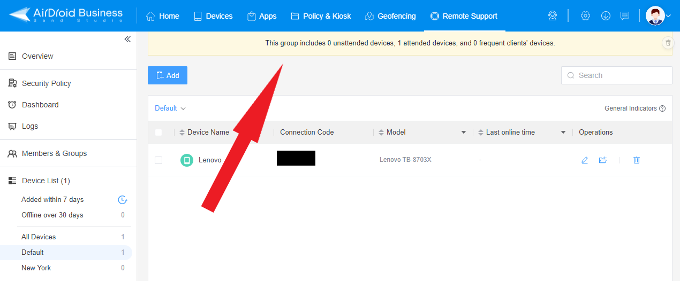Open the Default view dropdown
This screenshot has width=680, height=281.
coord(170,108)
